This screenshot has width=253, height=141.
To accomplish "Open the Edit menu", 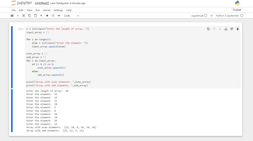I will pos(21,10).
